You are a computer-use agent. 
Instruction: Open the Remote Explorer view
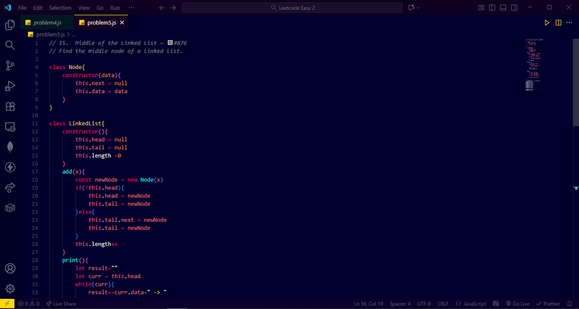coord(10,127)
